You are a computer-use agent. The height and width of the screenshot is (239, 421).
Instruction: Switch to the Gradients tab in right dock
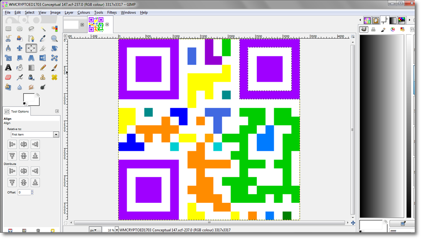[x=393, y=20]
